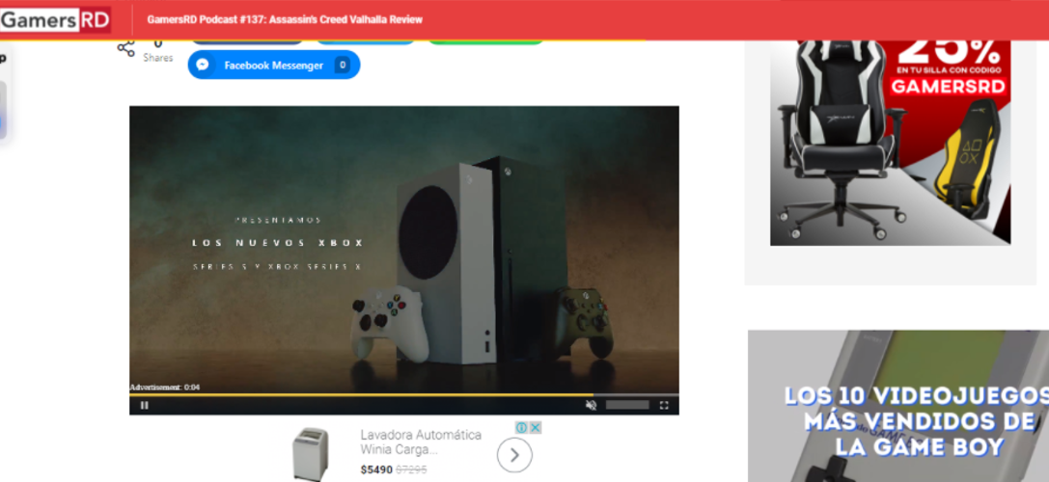Close the Lavadora ad with X icon
The height and width of the screenshot is (482, 1049).
(x=536, y=428)
